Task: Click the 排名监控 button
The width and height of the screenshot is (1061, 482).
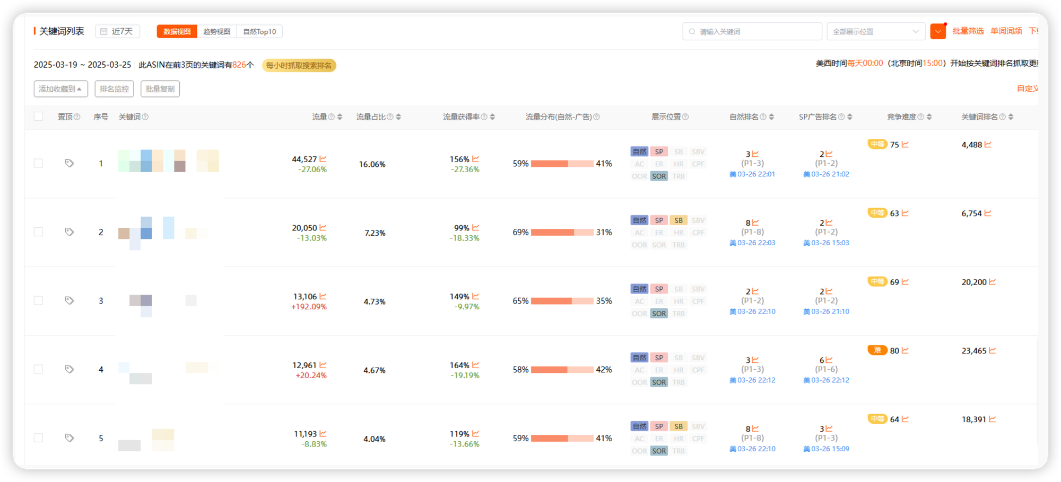Action: coord(114,89)
